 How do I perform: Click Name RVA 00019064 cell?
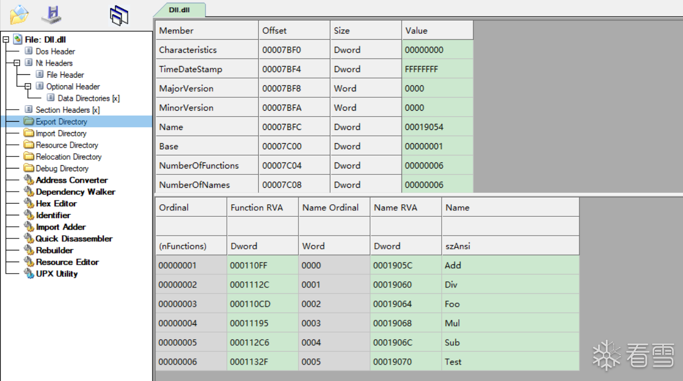406,303
